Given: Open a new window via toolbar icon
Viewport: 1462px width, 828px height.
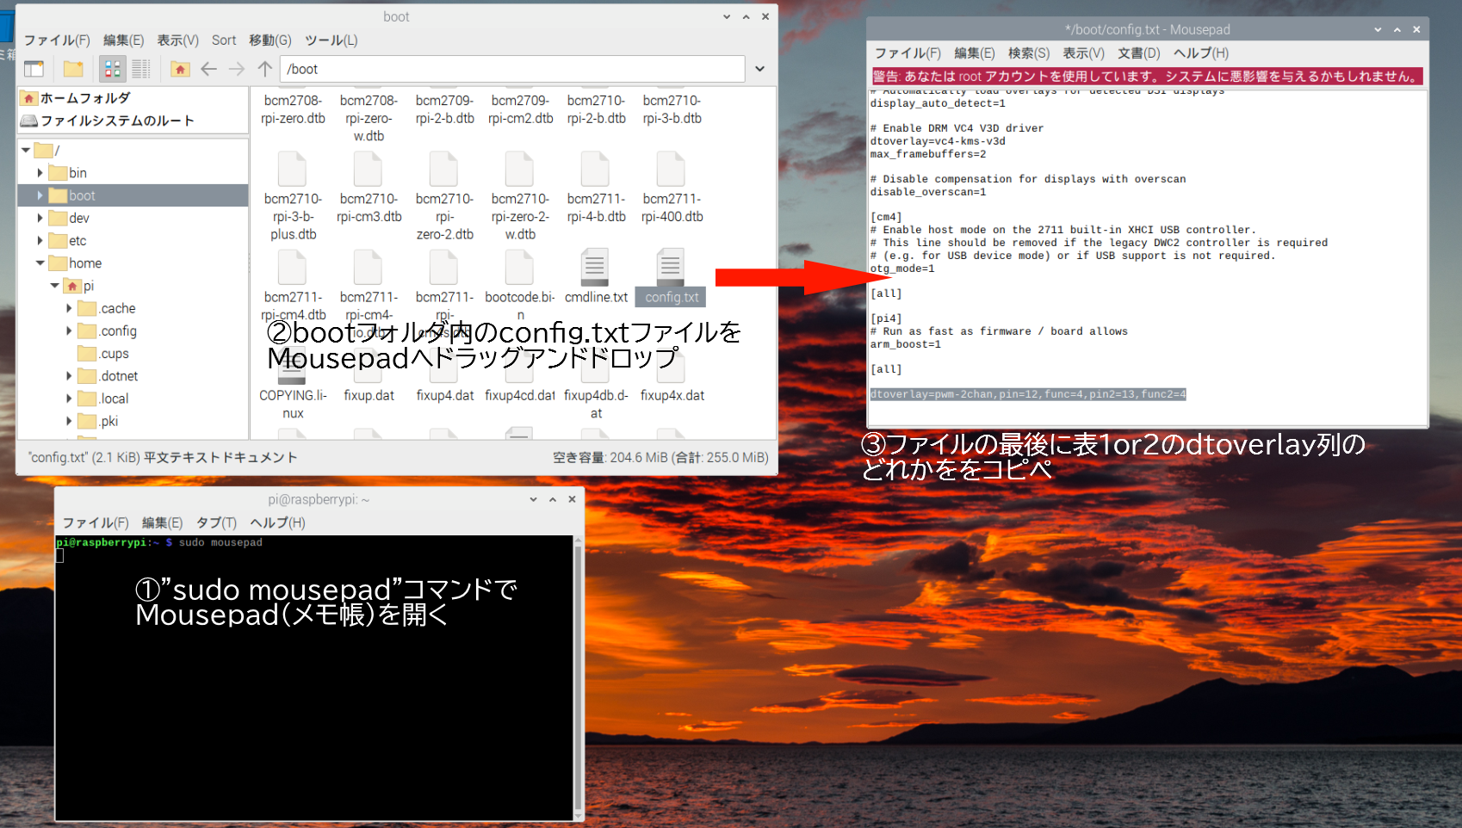Looking at the screenshot, I should point(34,69).
